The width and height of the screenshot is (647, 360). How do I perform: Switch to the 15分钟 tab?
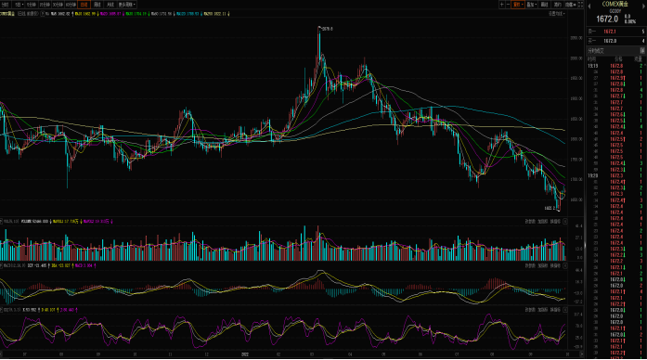point(45,5)
